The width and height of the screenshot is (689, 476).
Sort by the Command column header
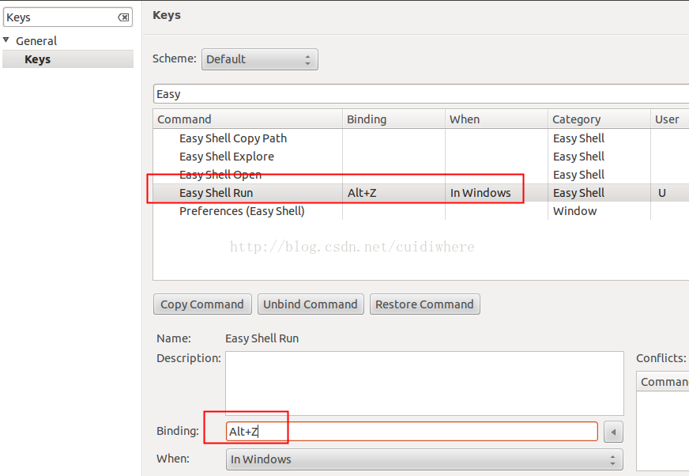(248, 119)
